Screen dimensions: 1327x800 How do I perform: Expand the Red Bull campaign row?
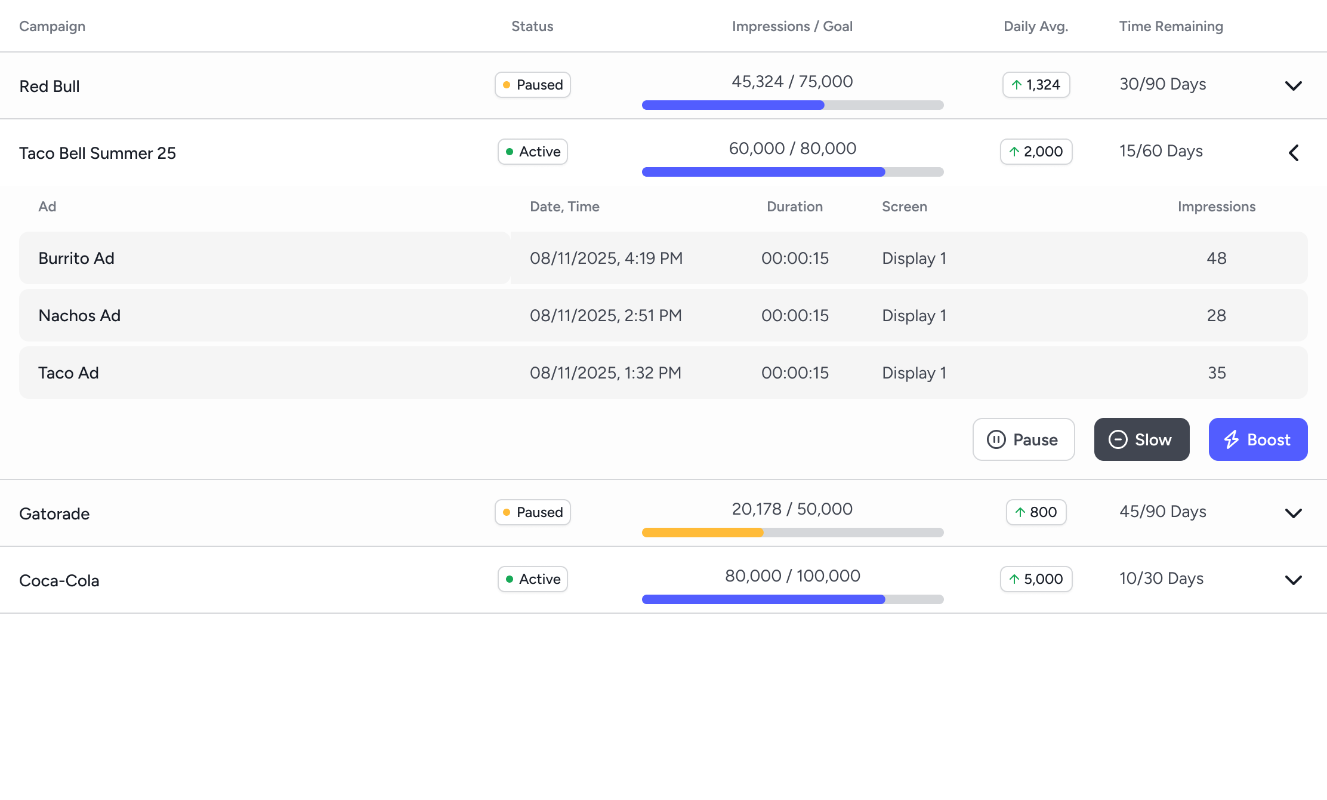(1294, 85)
